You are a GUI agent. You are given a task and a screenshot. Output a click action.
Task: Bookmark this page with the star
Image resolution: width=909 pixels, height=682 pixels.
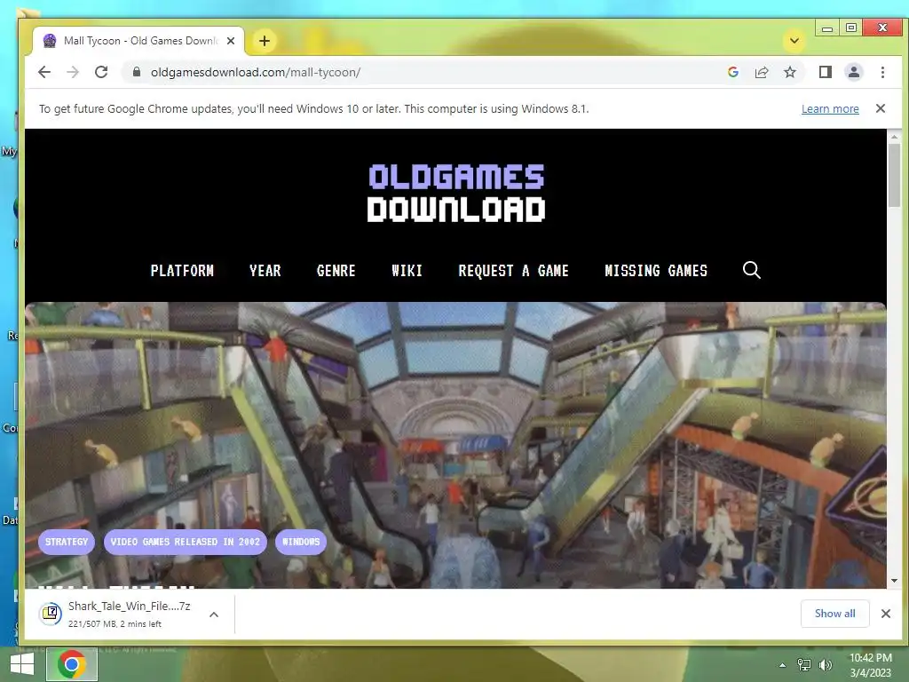click(x=789, y=72)
